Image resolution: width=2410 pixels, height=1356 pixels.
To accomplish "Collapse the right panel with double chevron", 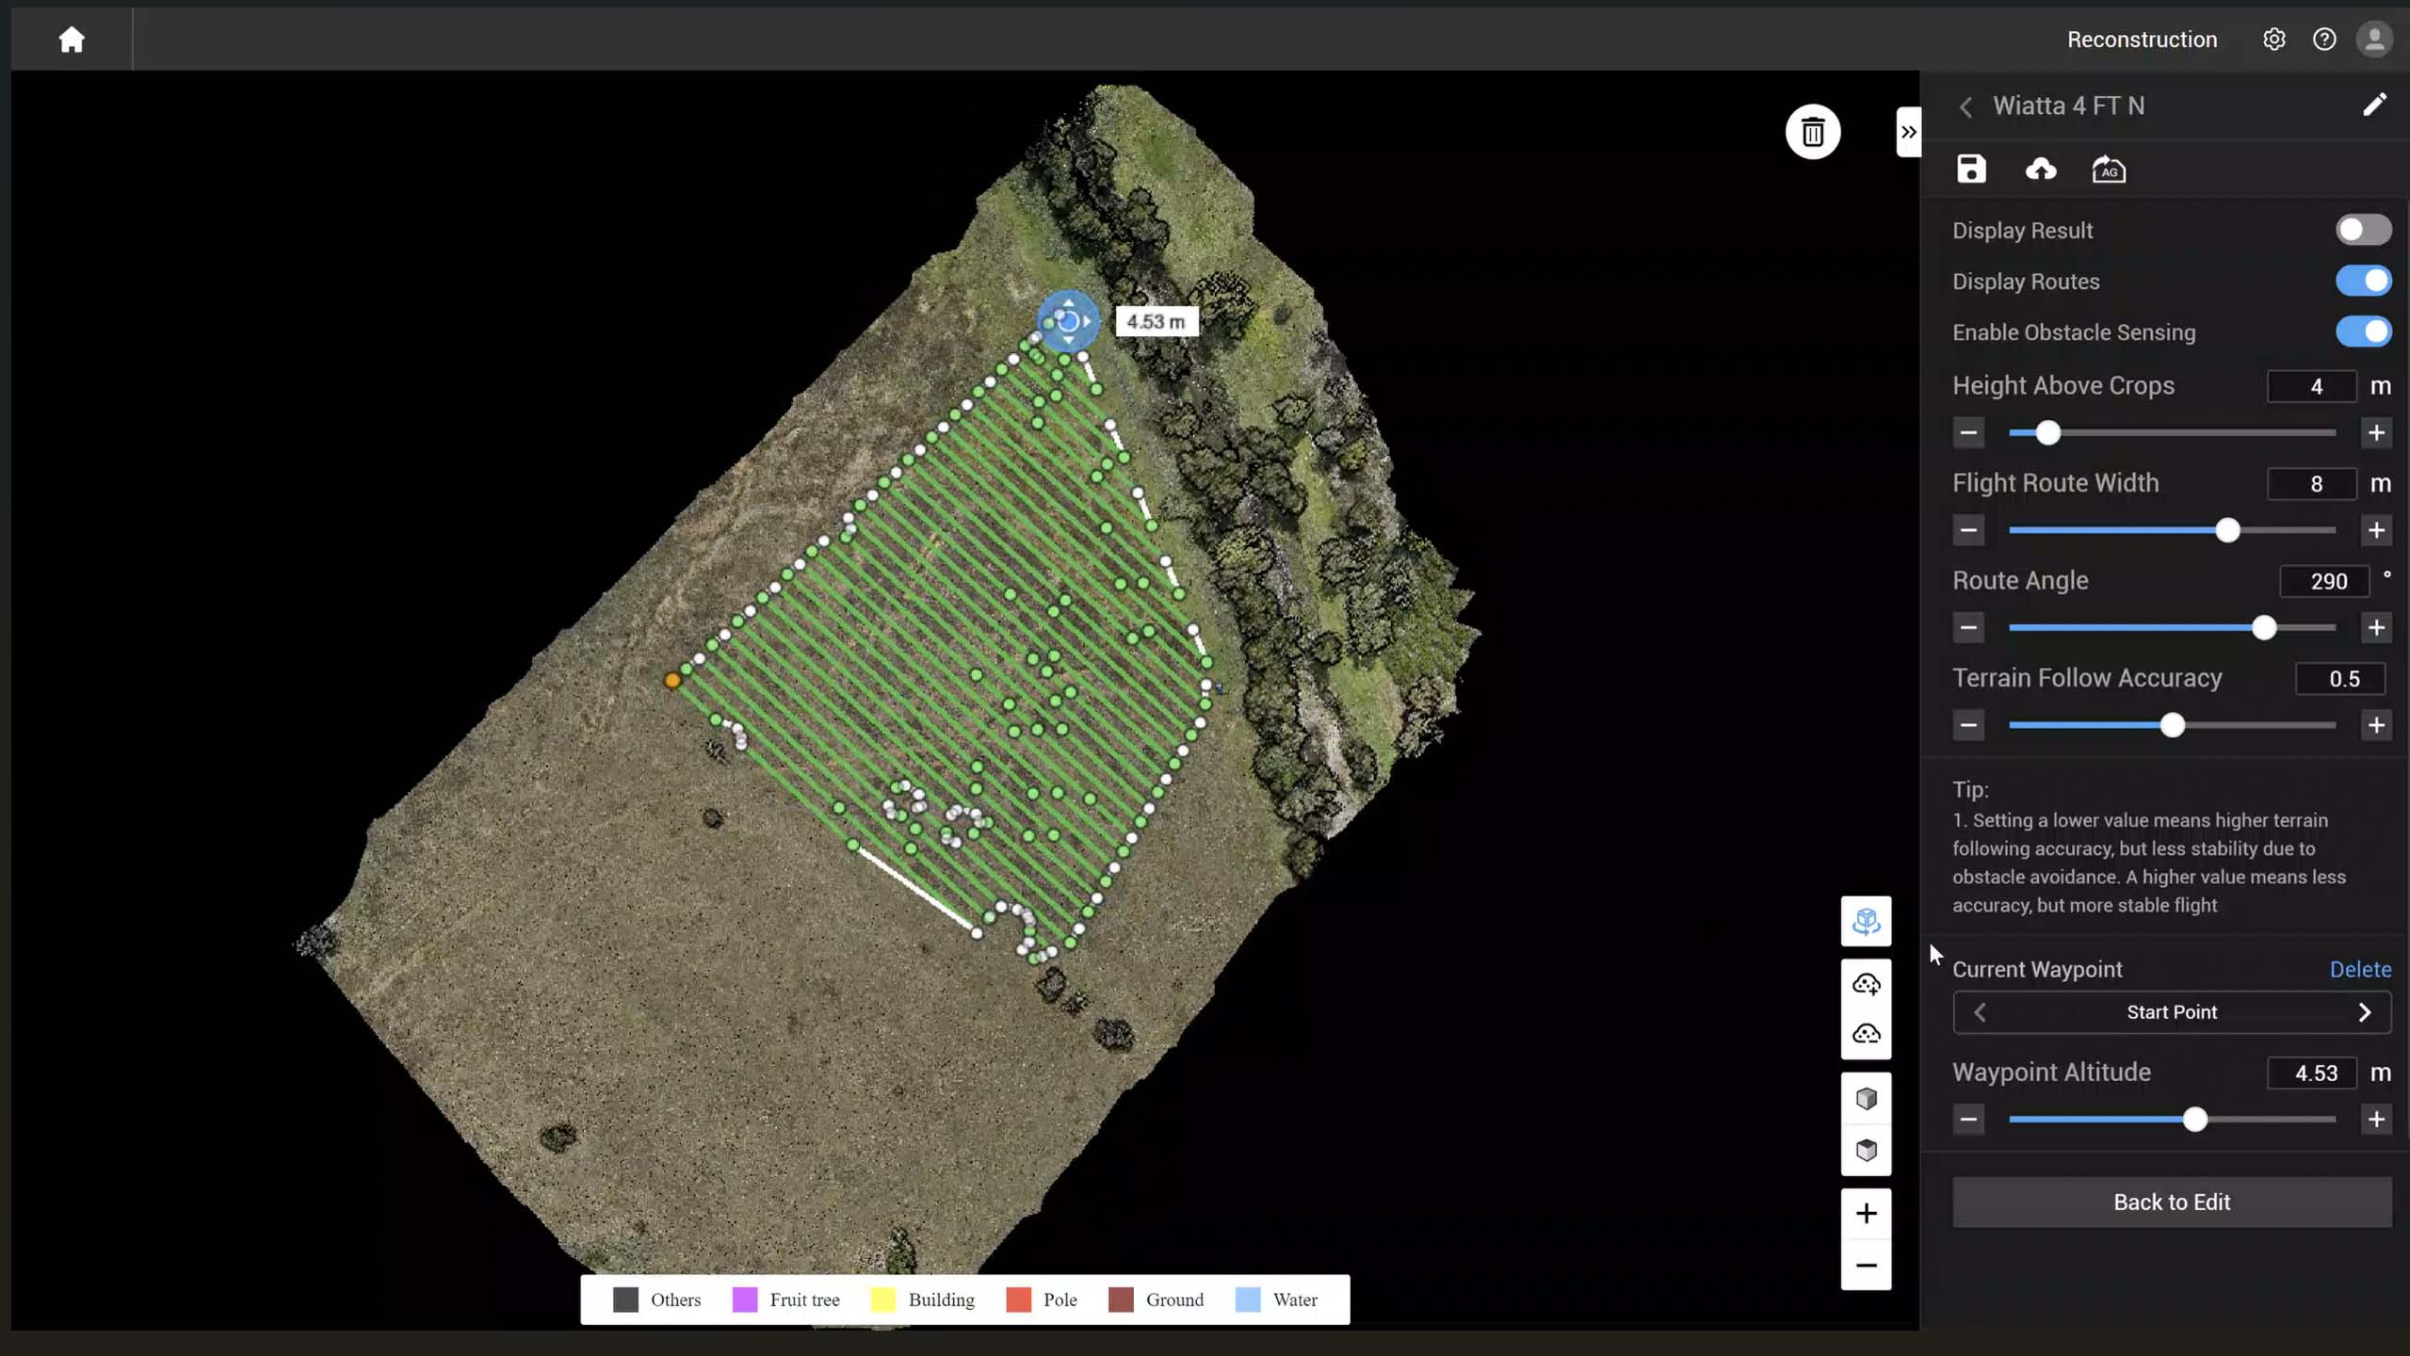I will pyautogui.click(x=1907, y=132).
